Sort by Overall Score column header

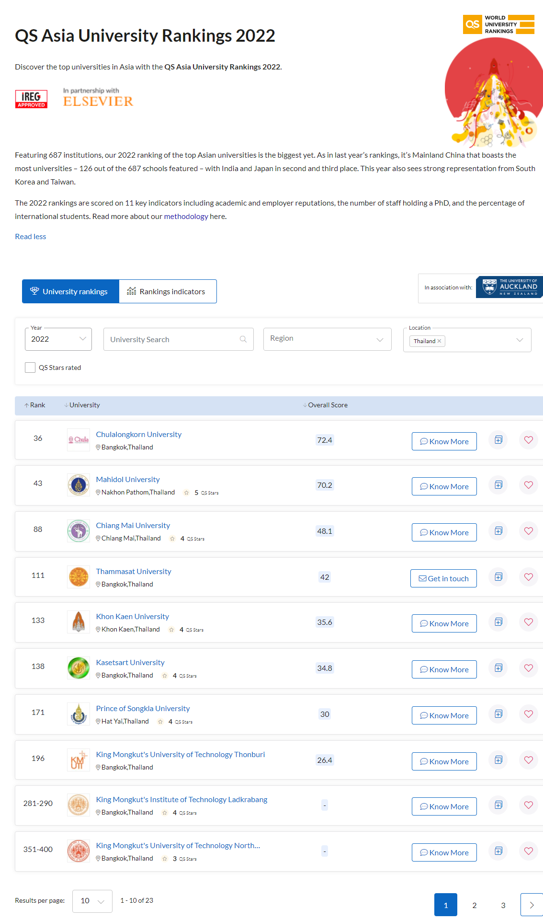pos(325,405)
